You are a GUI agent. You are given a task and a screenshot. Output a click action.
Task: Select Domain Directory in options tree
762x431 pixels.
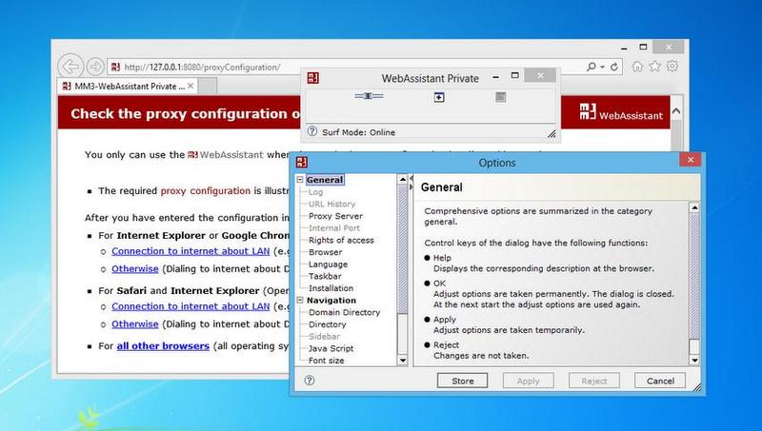(344, 312)
